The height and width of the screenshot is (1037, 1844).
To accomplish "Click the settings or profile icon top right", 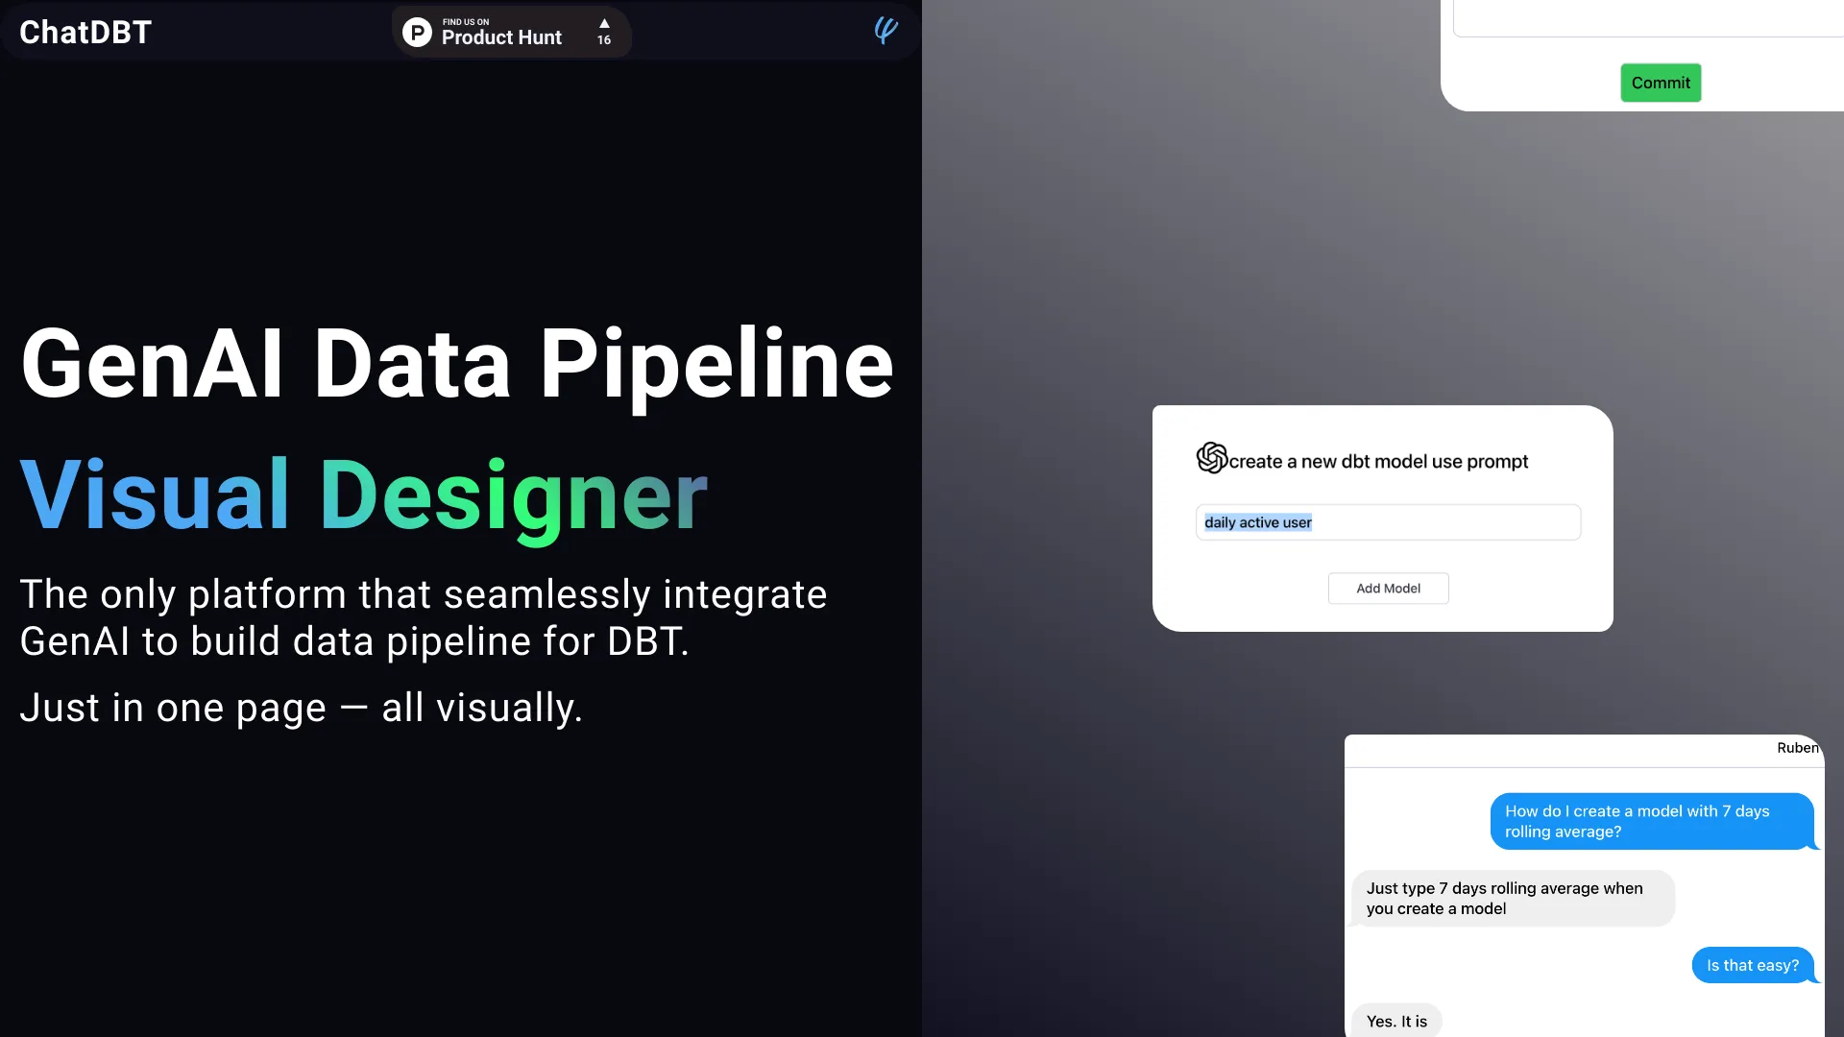I will (886, 31).
